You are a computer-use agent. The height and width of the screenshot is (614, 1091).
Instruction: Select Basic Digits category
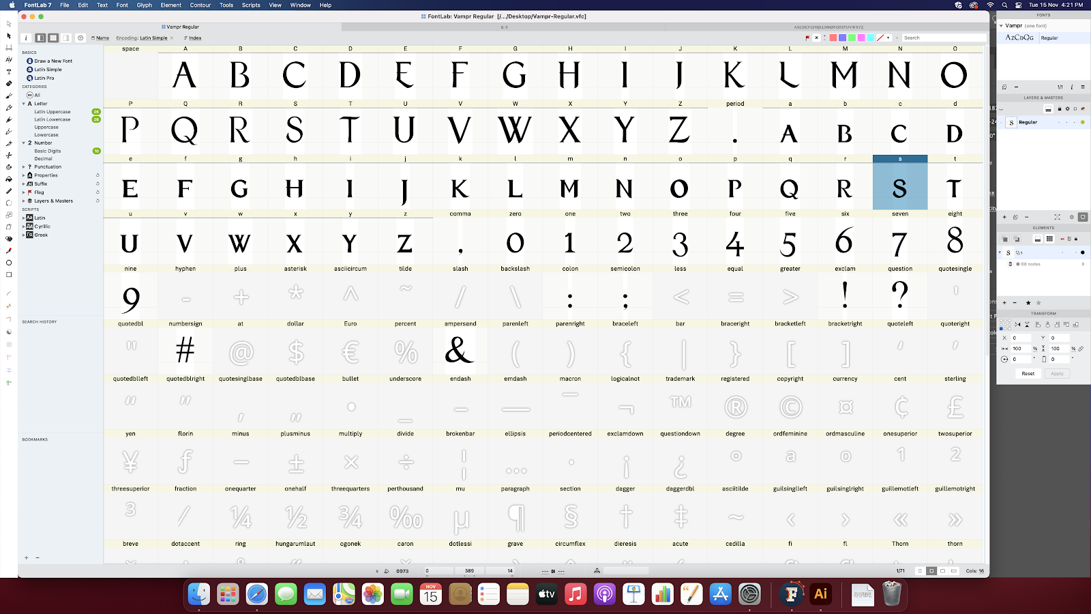pos(48,151)
